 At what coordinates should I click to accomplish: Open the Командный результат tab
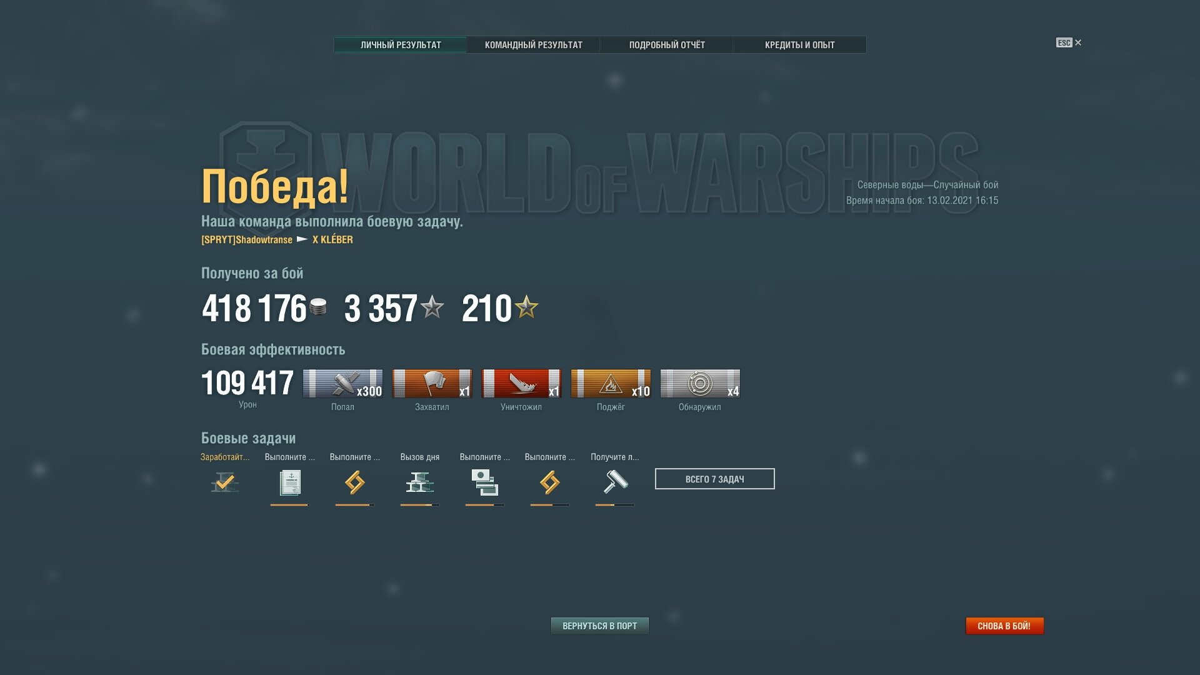click(534, 45)
